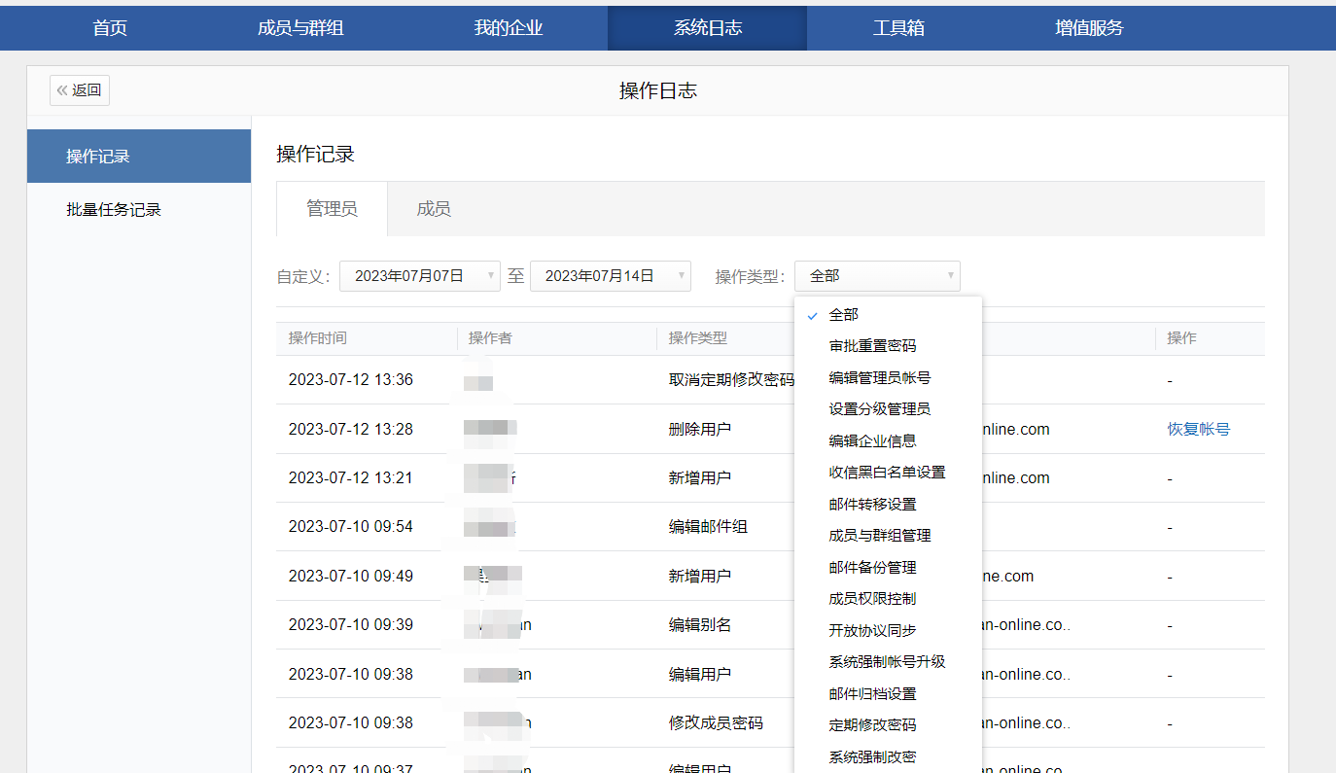The width and height of the screenshot is (1336, 773).
Task: Open the 增值服务 navigation item
Action: (x=1089, y=28)
